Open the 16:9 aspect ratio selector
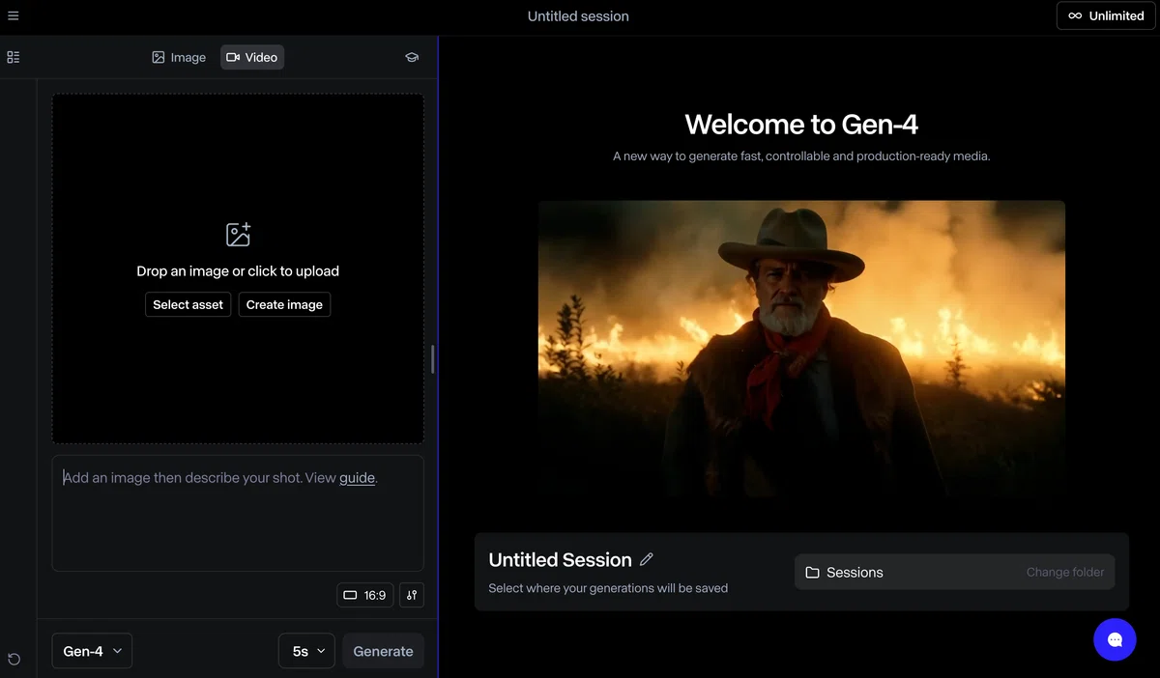This screenshot has width=1160, height=678. (x=365, y=595)
